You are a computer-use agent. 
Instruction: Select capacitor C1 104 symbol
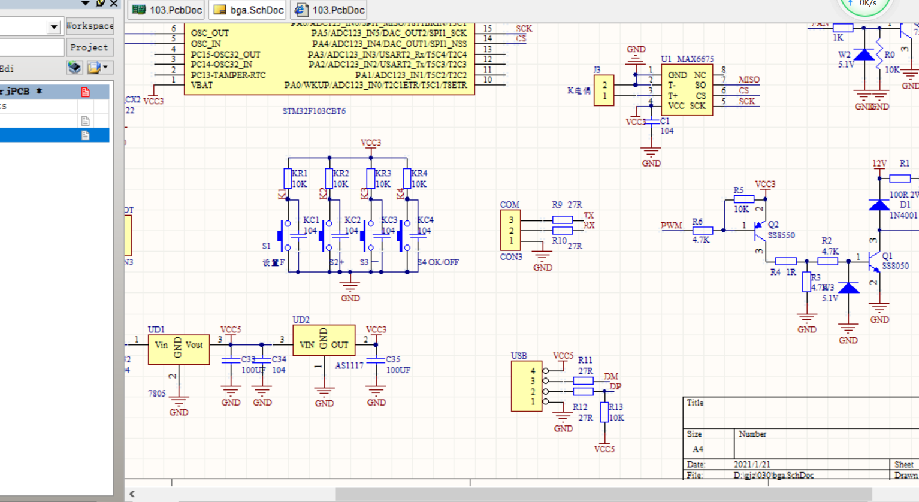[651, 122]
